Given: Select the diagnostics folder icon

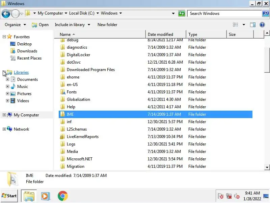Looking at the screenshot, I should pos(63,47).
